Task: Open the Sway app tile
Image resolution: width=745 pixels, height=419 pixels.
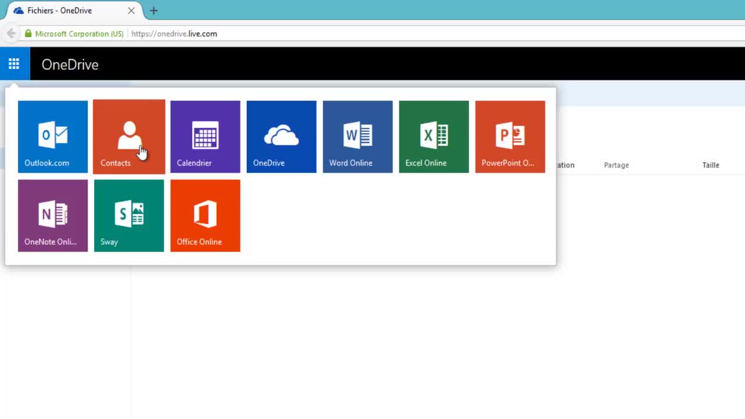Action: (129, 216)
